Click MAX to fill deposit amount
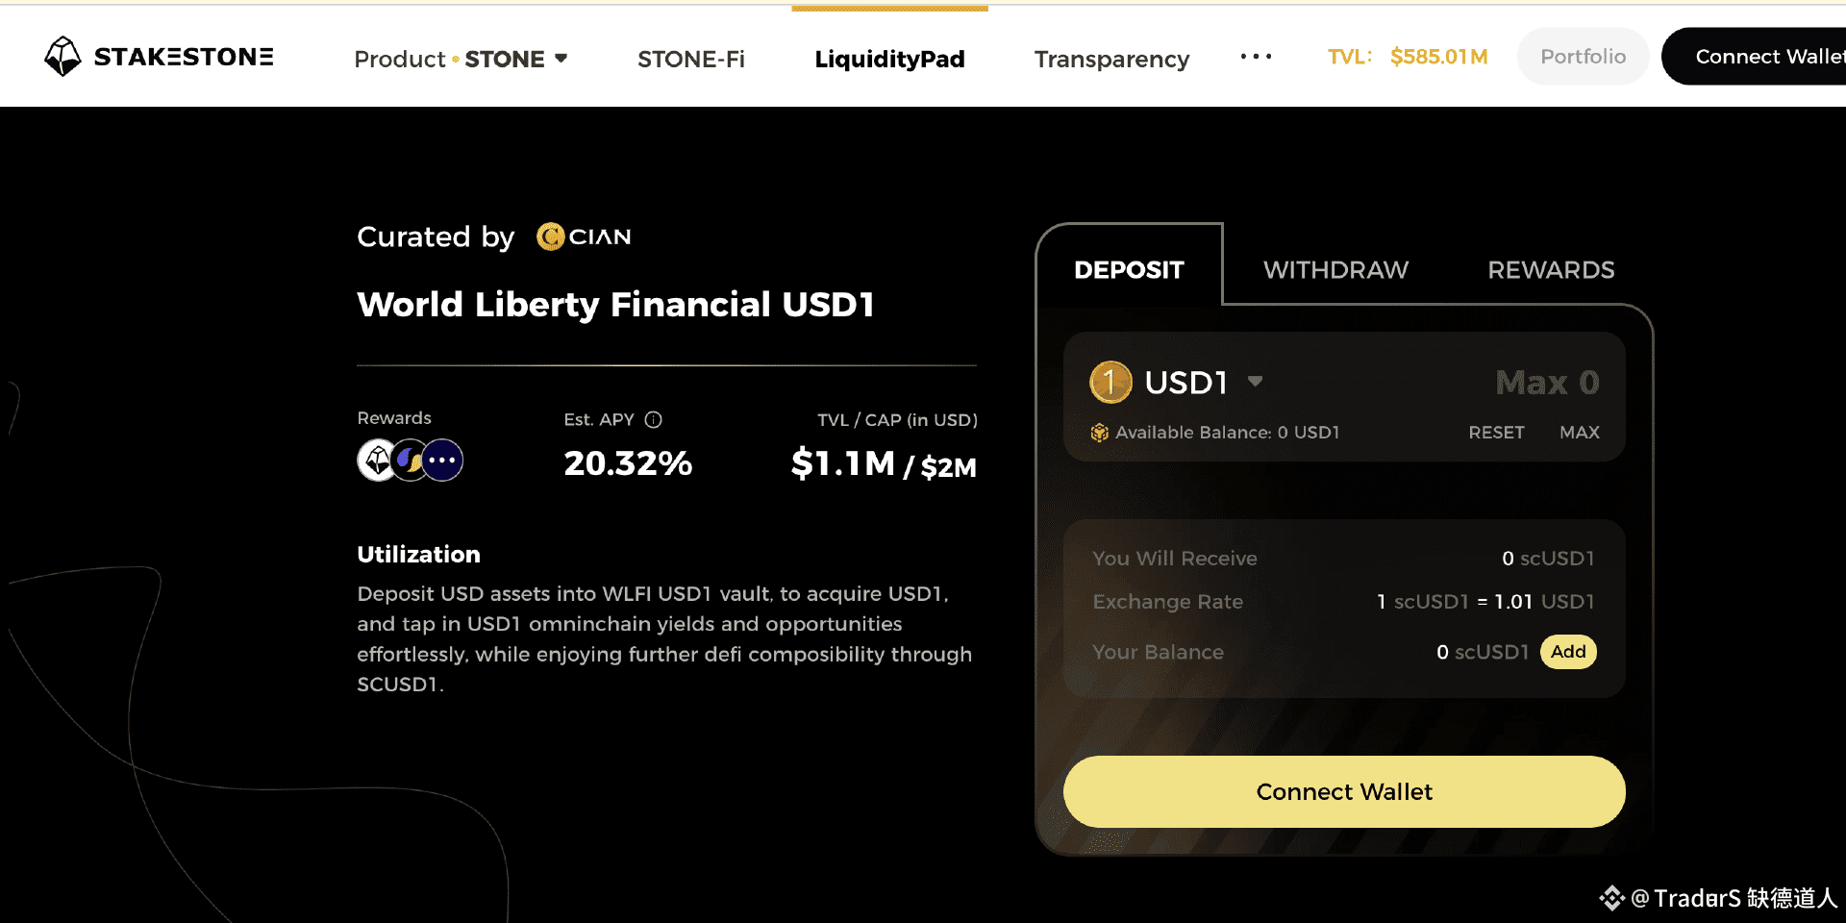1846x923 pixels. coord(1579,433)
